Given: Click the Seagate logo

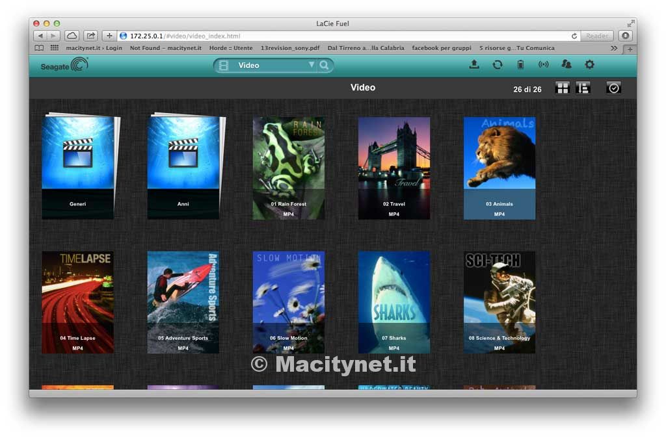Looking at the screenshot, I should coord(64,65).
